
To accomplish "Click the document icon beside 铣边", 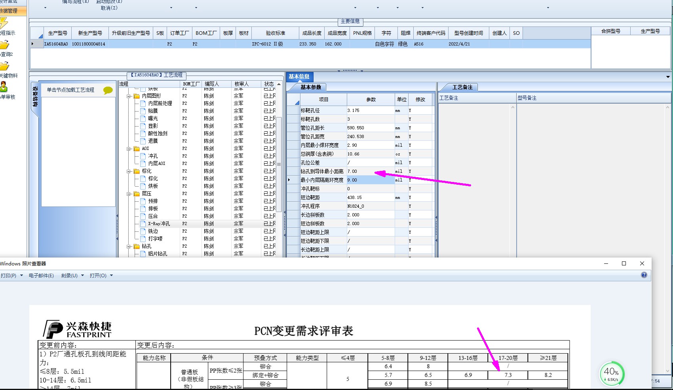I will tap(143, 231).
